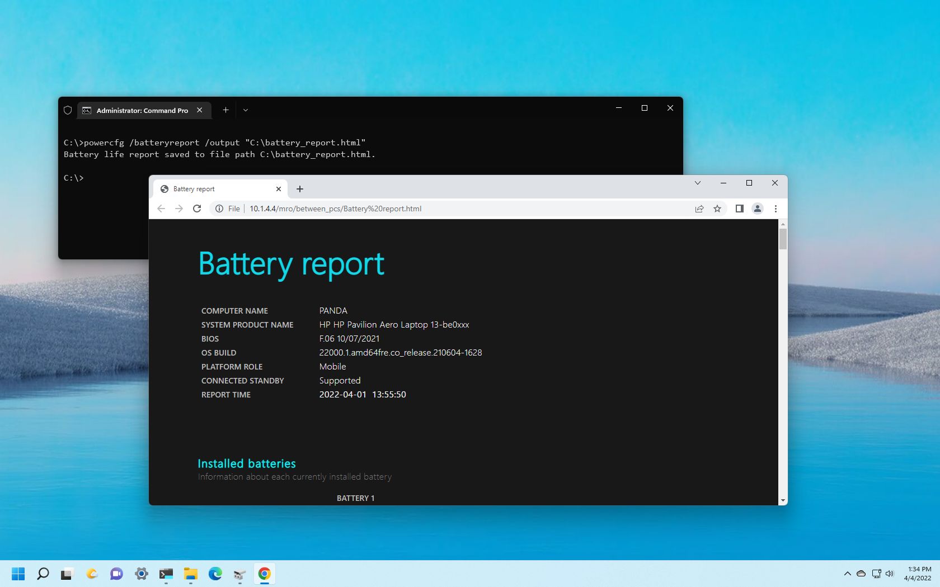This screenshot has height=587, width=940.
Task: Open the Terminal new tab dropdown
Action: pyautogui.click(x=245, y=110)
